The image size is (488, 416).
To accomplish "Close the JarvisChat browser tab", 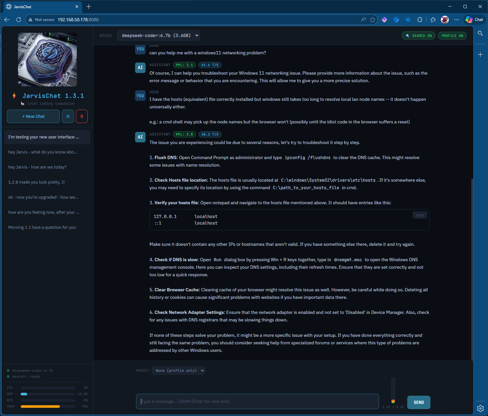I will 77,7.
